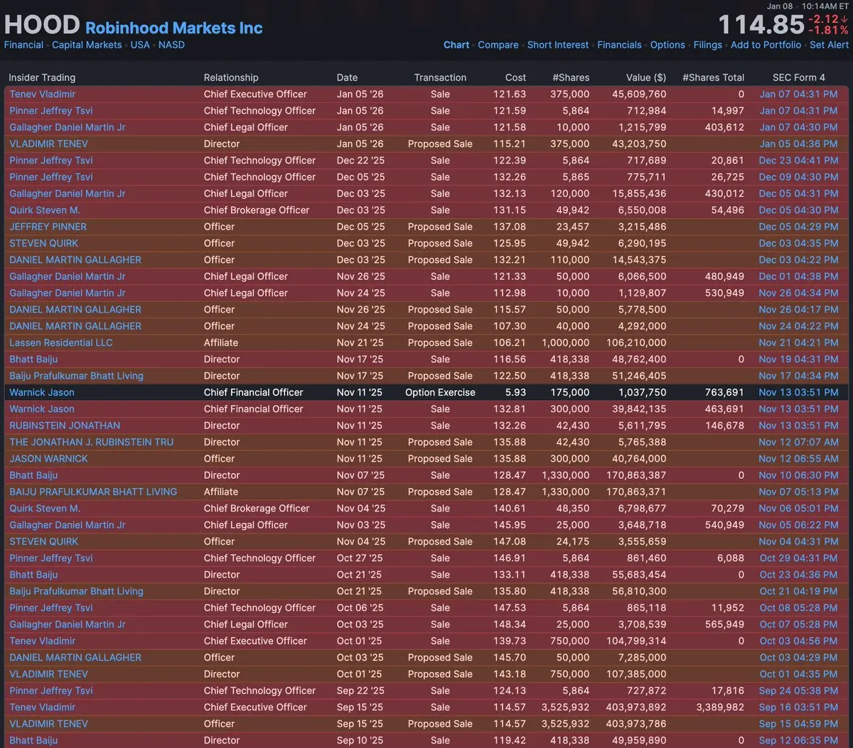The height and width of the screenshot is (748, 853).
Task: Open SEC filing Oct 29 04:31 PM
Action: tap(798, 558)
